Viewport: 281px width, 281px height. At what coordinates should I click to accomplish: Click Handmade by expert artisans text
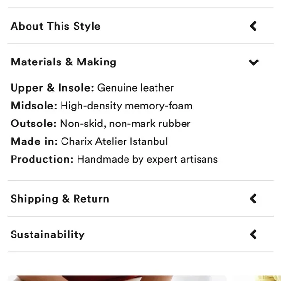click(147, 159)
